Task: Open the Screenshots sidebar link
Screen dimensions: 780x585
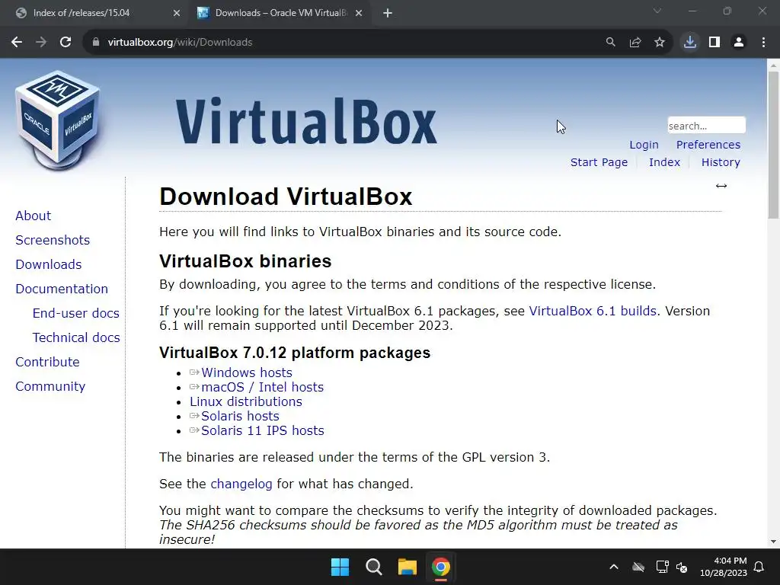Action: [53, 240]
